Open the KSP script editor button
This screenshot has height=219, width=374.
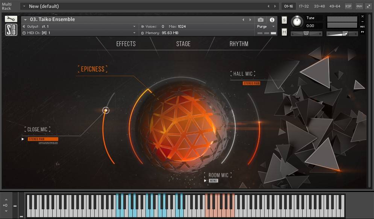[348, 6]
